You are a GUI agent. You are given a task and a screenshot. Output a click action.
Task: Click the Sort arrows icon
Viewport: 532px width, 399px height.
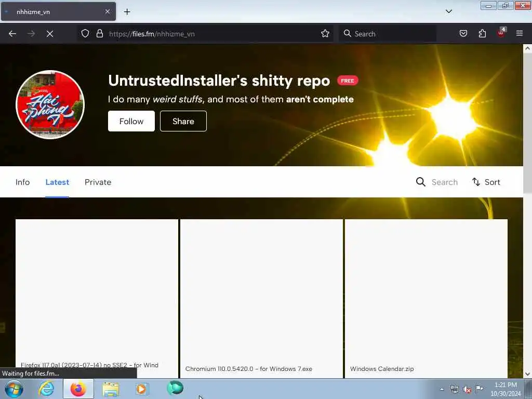click(476, 182)
